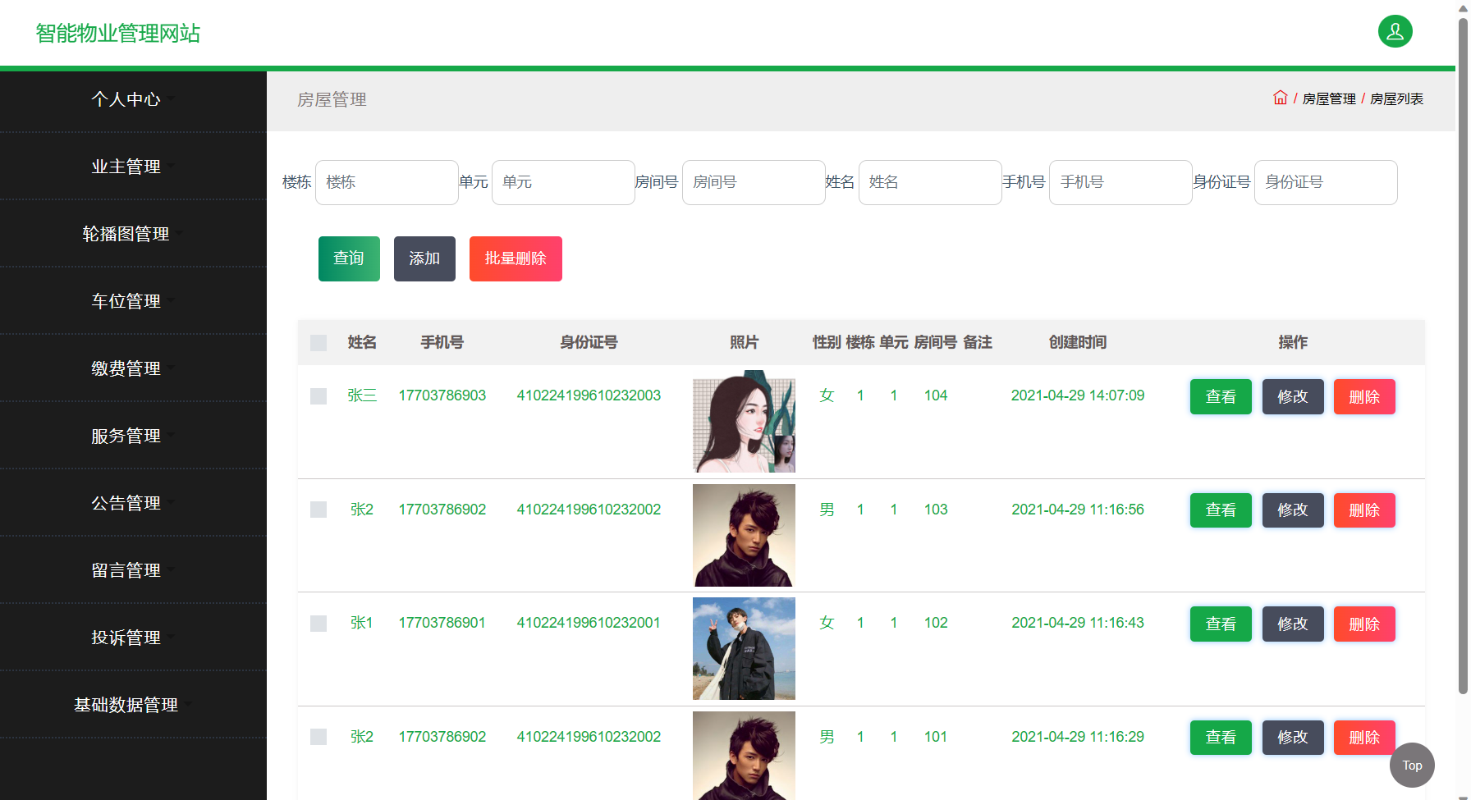Focus the 手机号 phone search field

pyautogui.click(x=1120, y=182)
